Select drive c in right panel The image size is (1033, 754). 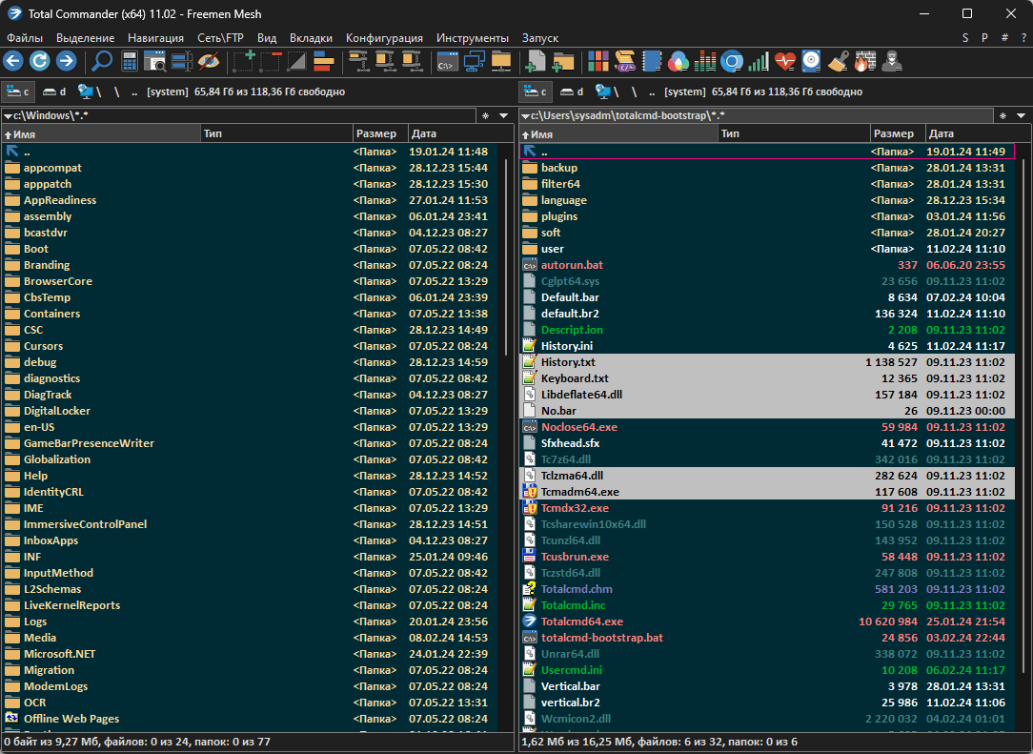click(536, 92)
